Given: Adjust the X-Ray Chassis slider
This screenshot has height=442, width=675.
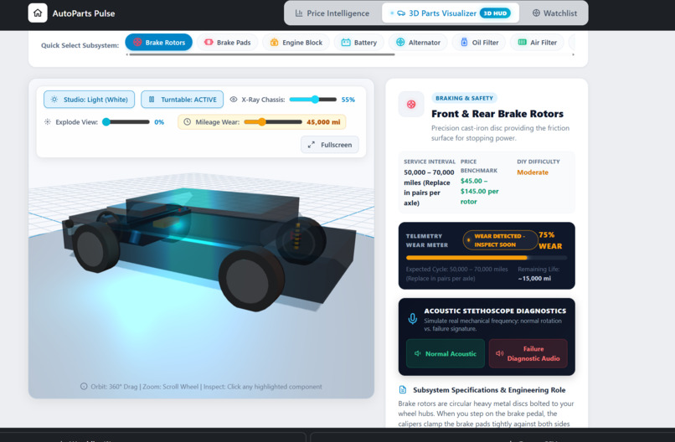Looking at the screenshot, I should tap(313, 100).
